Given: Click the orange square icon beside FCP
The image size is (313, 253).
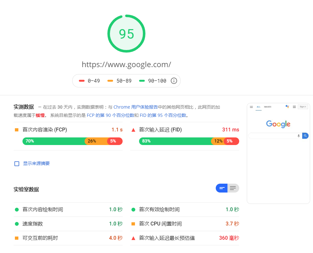Looking at the screenshot, I should (17, 130).
